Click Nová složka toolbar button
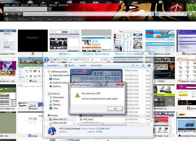This screenshot has height=141, width=196. (96, 66)
